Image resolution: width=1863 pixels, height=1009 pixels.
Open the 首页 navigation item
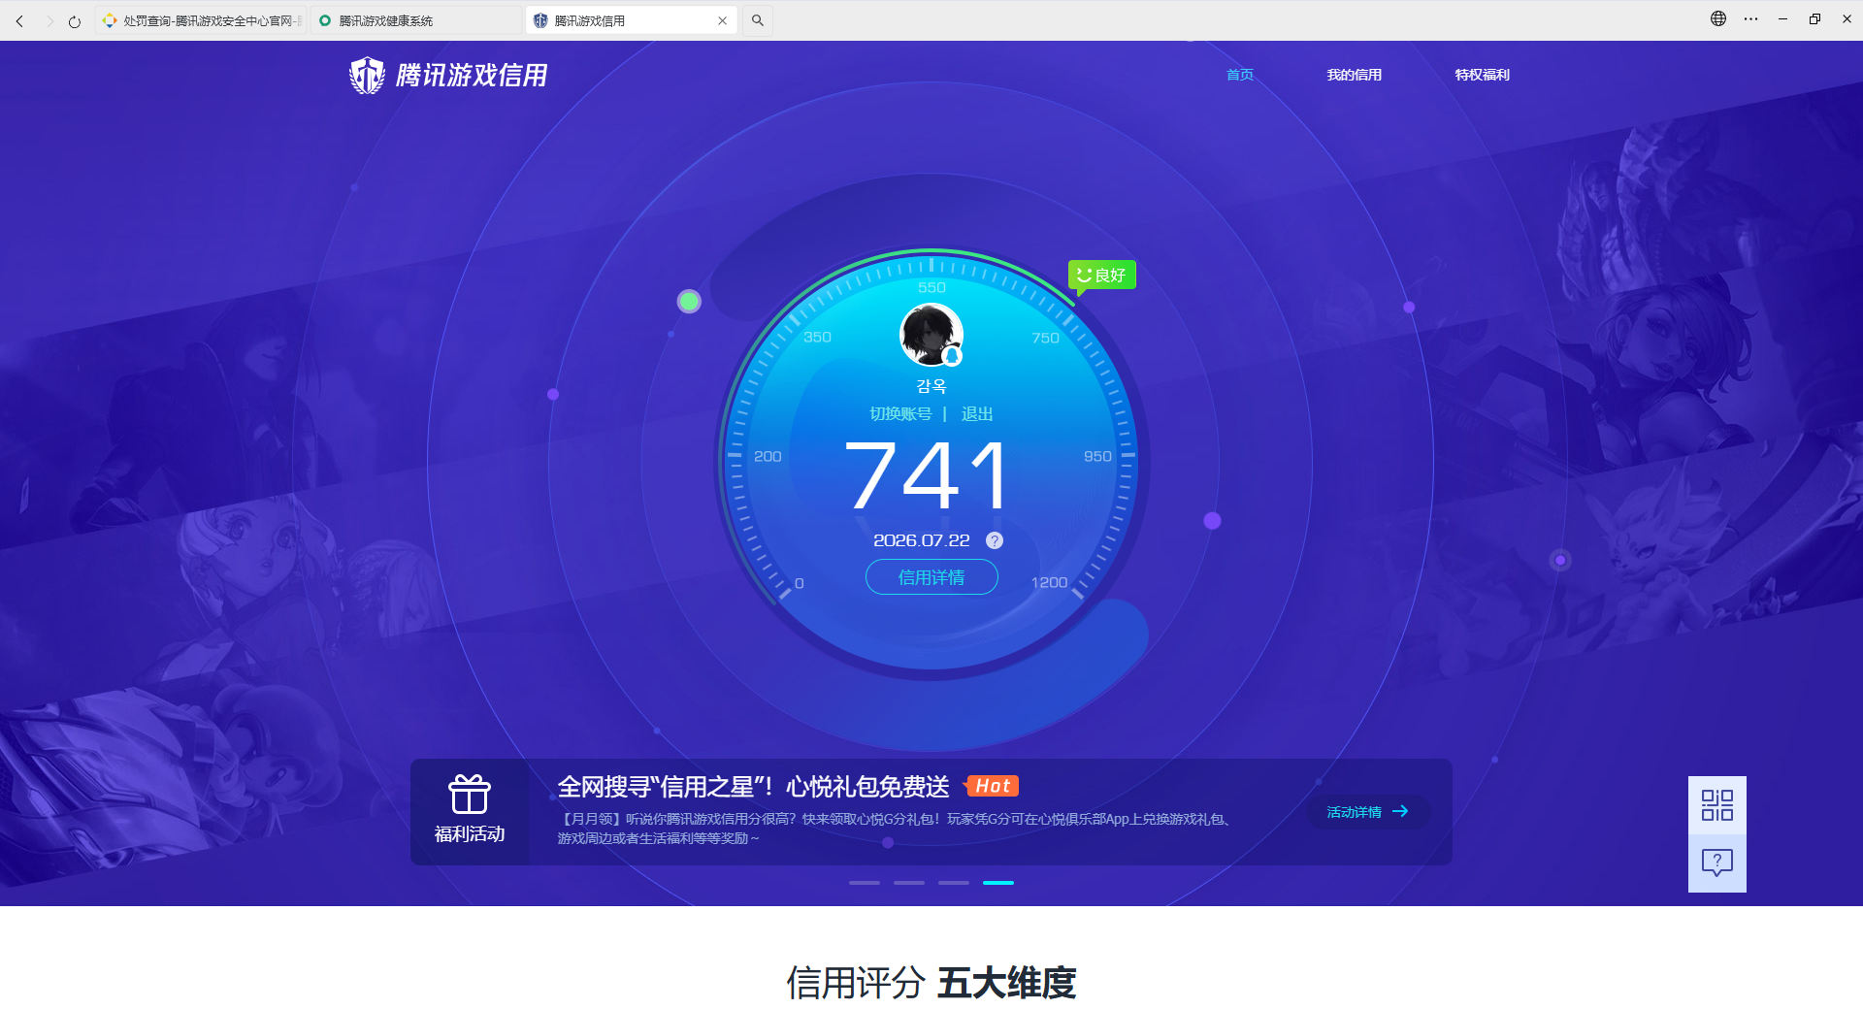(1240, 75)
